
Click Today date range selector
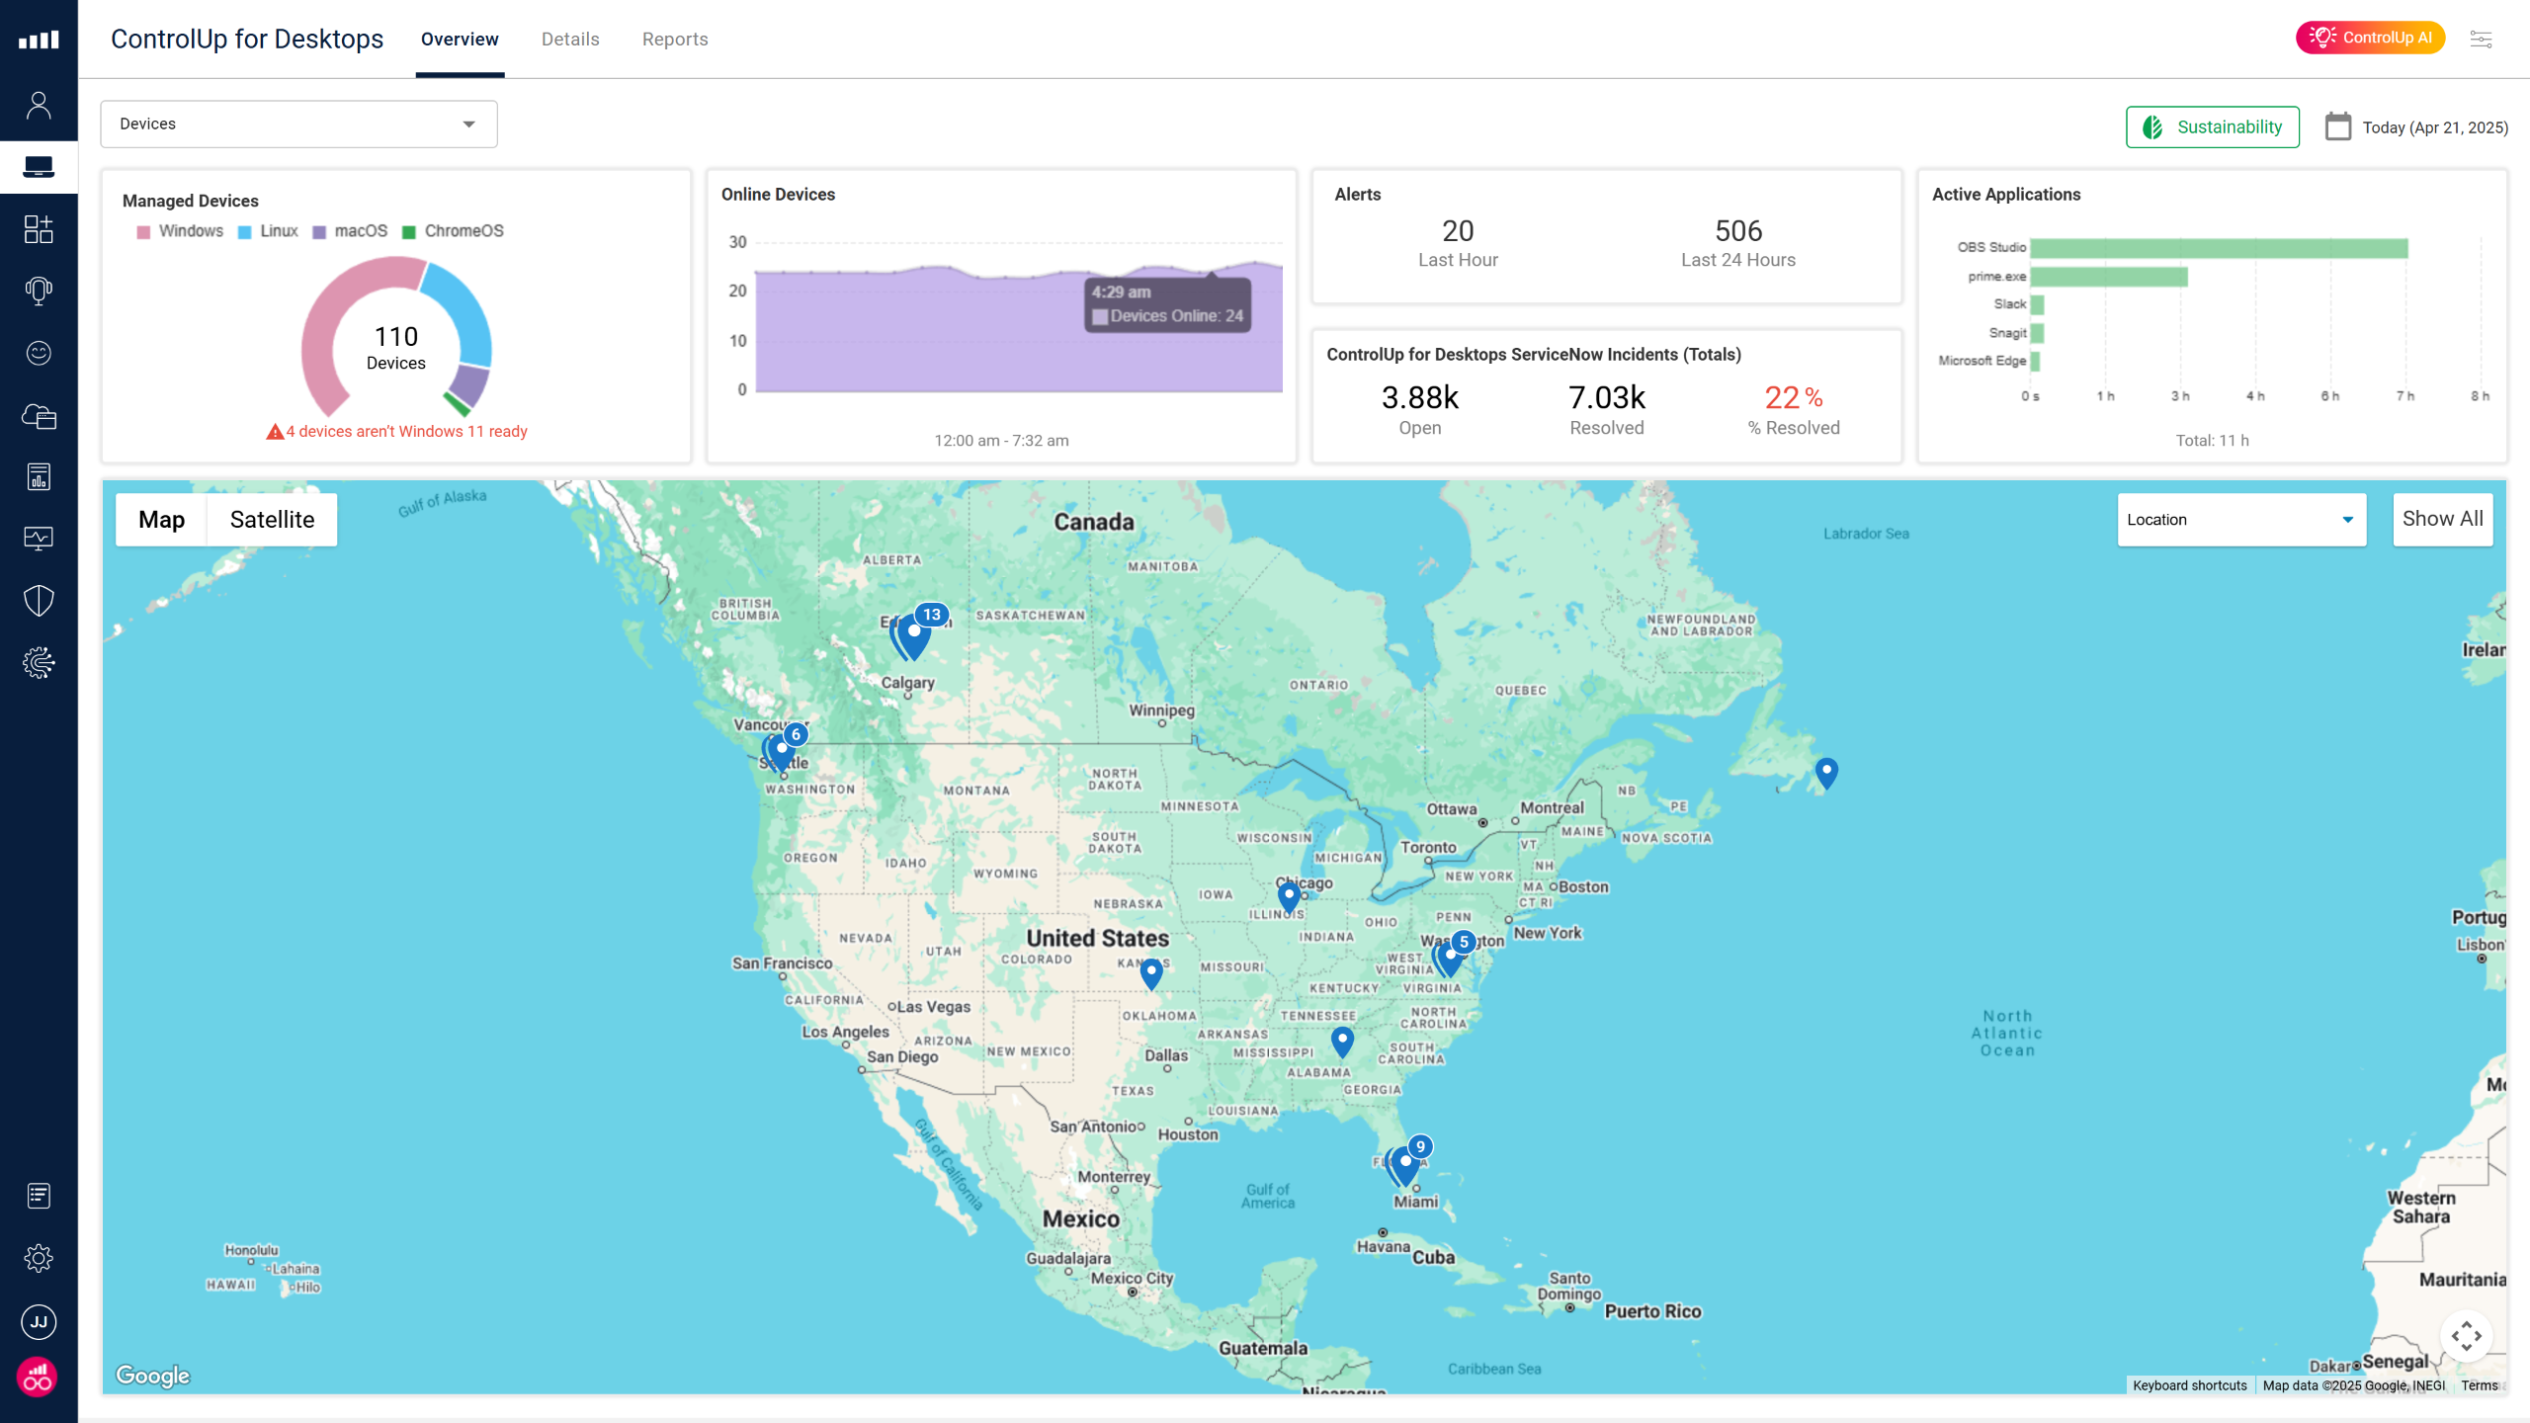pos(2434,127)
